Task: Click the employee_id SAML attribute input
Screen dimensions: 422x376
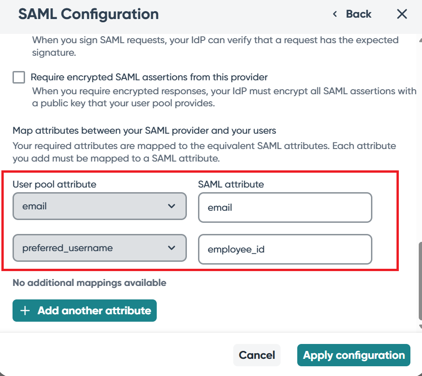Action: (x=285, y=249)
